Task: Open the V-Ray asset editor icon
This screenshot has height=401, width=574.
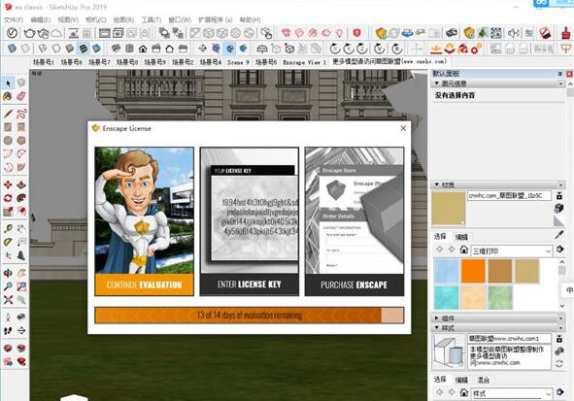Action: [12, 33]
